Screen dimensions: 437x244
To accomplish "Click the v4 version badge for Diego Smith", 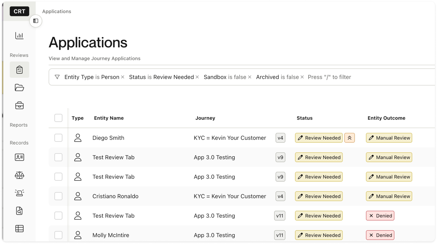I will (280, 138).
